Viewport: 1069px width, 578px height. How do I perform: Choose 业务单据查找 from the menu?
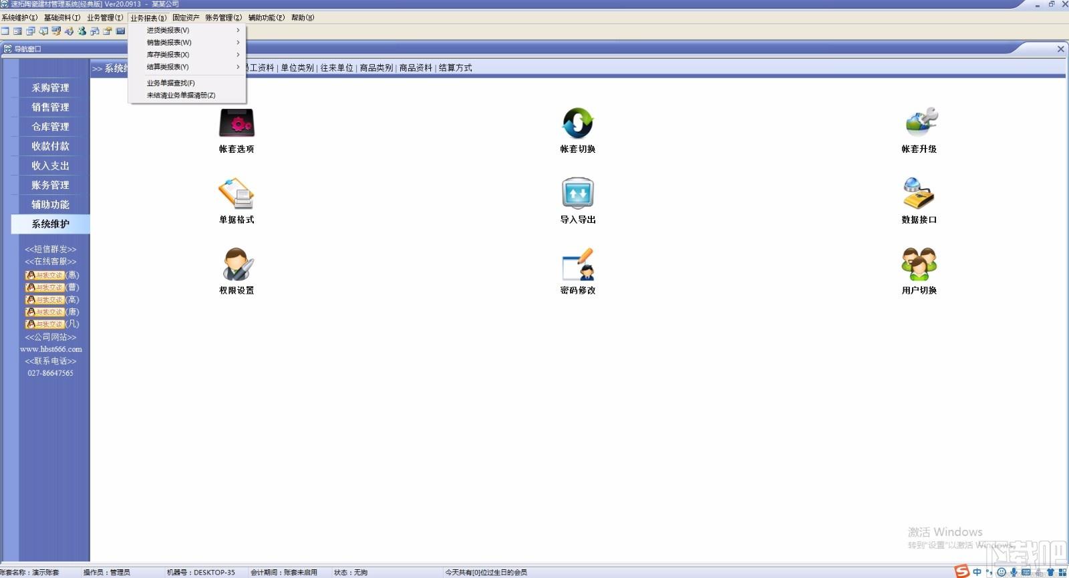coord(171,83)
